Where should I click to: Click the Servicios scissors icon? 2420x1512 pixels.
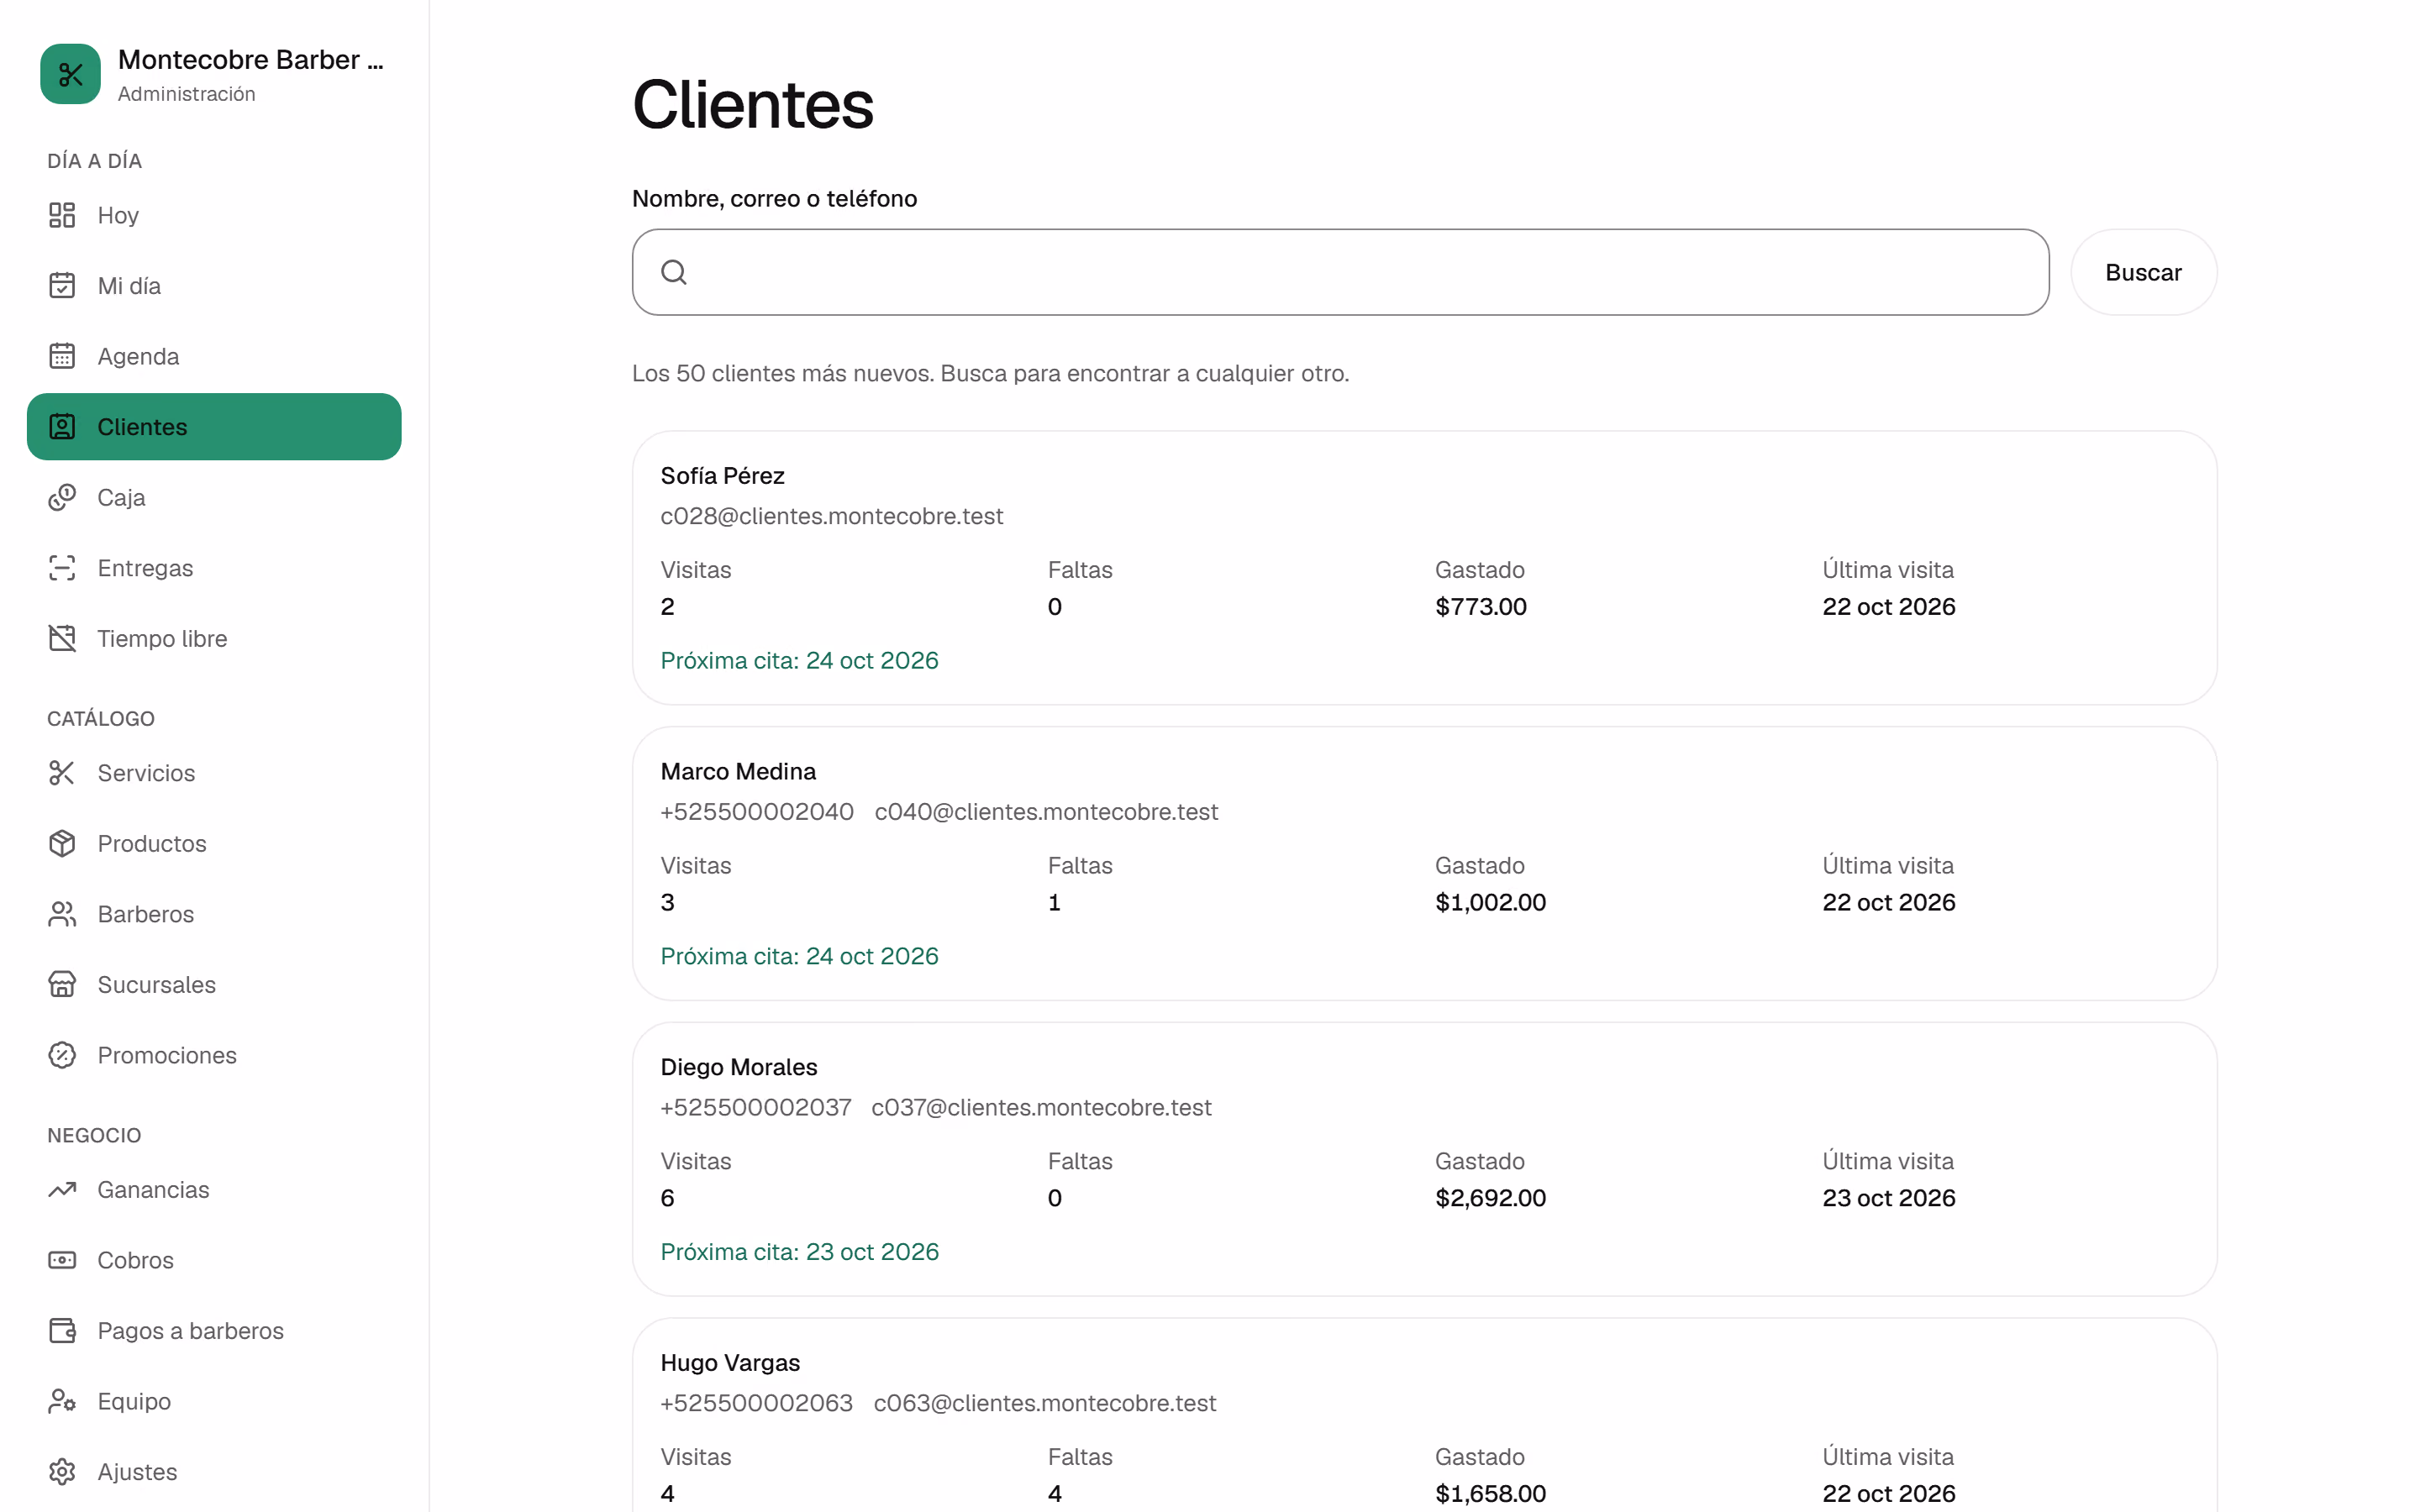click(x=62, y=773)
